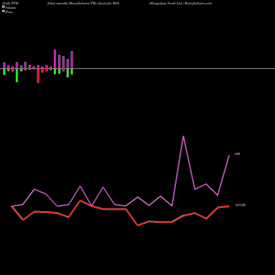Click the 'MunafaSutra(TM) charts for MSL' header text

tap(95, 3)
